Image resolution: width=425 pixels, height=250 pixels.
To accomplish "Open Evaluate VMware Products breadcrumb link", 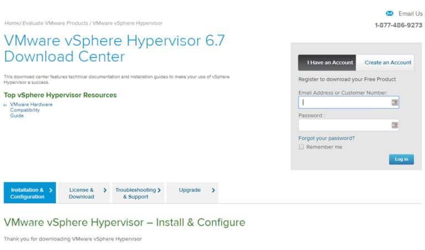I will [55, 23].
